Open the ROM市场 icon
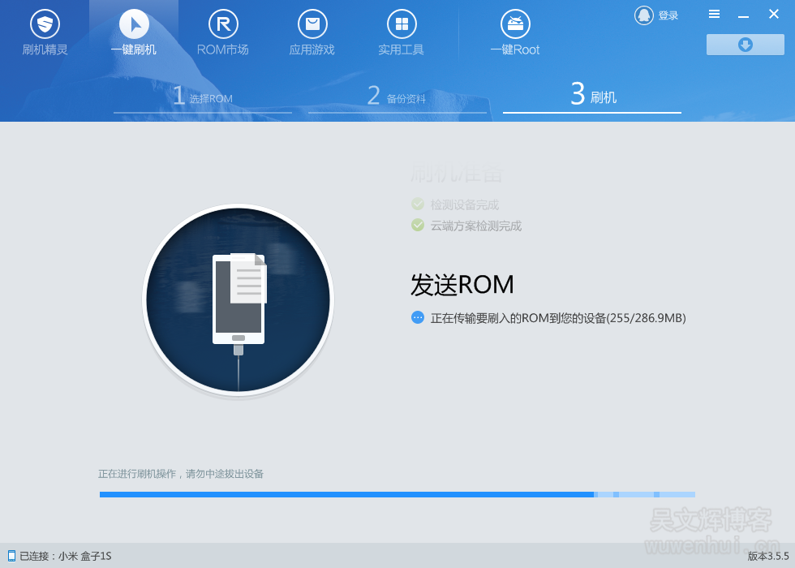Viewport: 795px width, 568px height. click(x=223, y=24)
